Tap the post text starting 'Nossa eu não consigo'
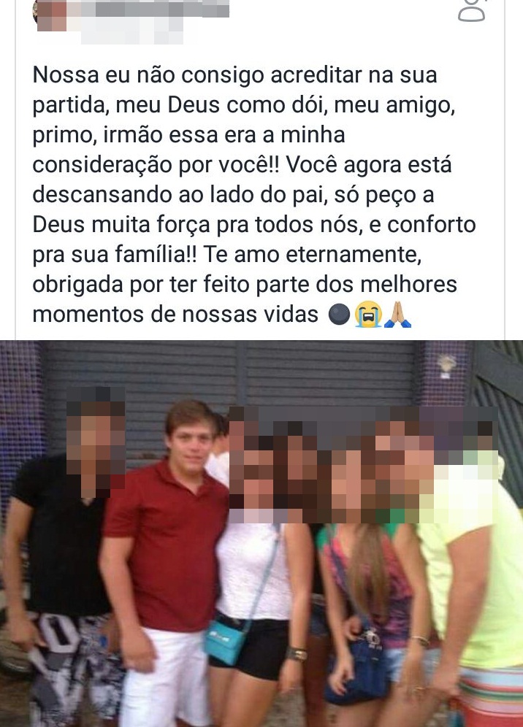This screenshot has height=727, width=523. click(254, 195)
